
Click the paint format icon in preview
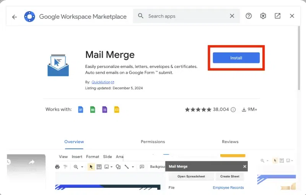pos(65,167)
